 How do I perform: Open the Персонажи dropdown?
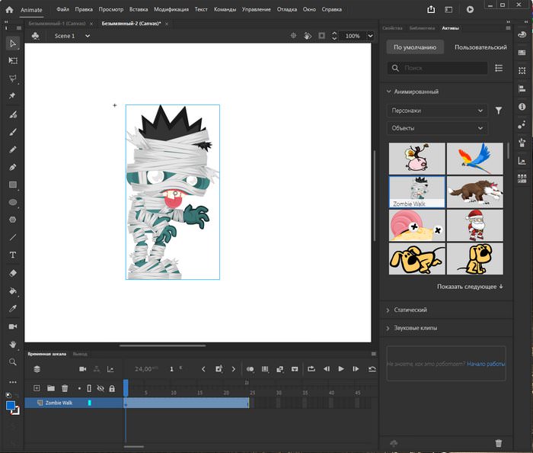tap(437, 111)
